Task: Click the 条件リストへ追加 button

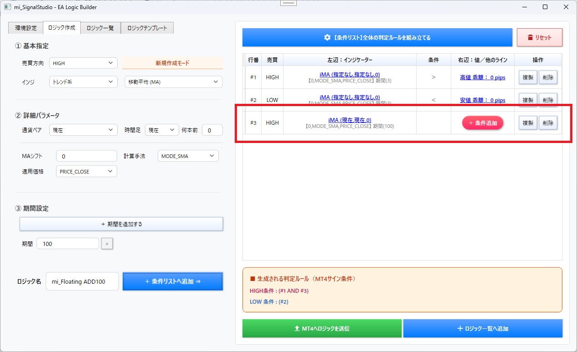Action: tap(173, 281)
